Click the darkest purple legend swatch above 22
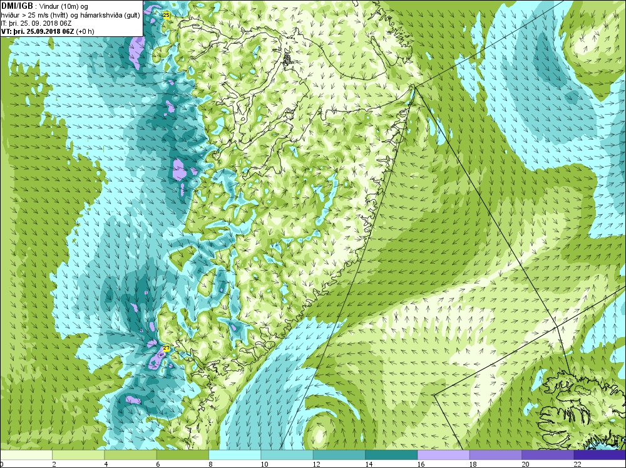The image size is (626, 468). [600, 455]
